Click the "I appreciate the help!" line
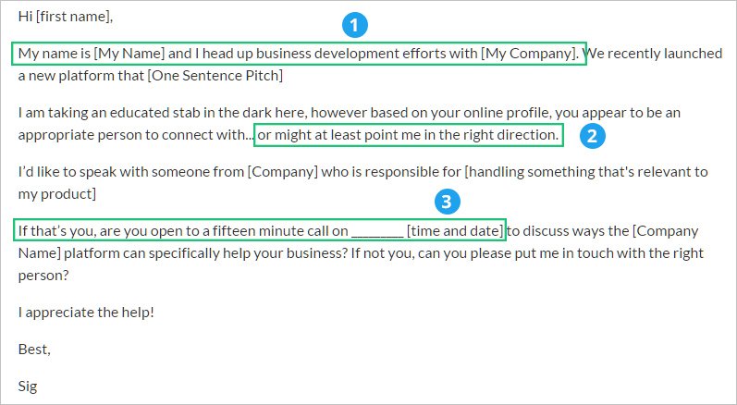 point(86,313)
